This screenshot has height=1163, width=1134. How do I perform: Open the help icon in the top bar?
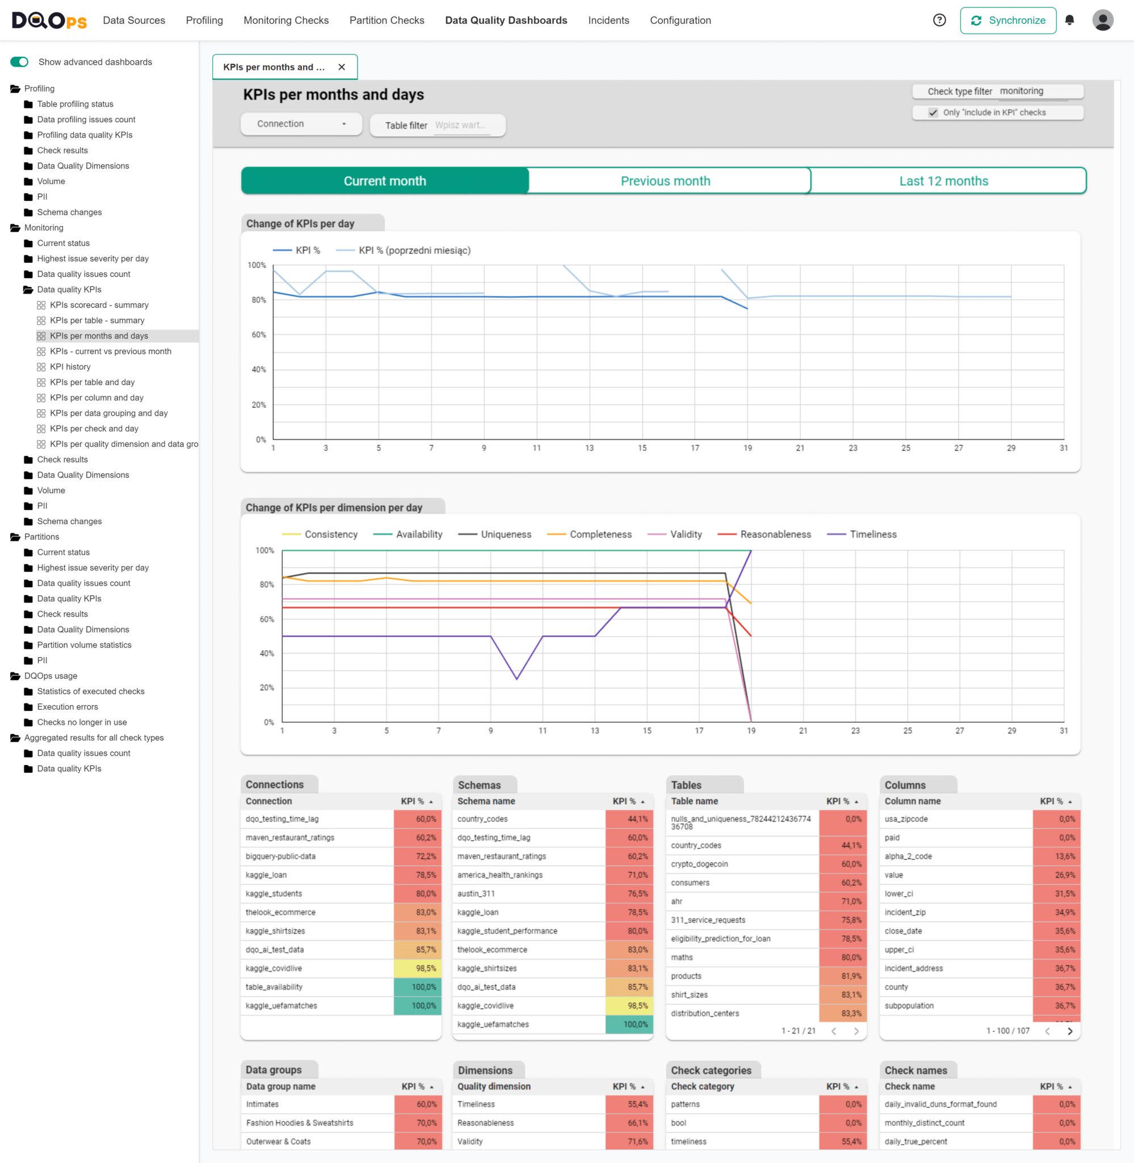940,20
